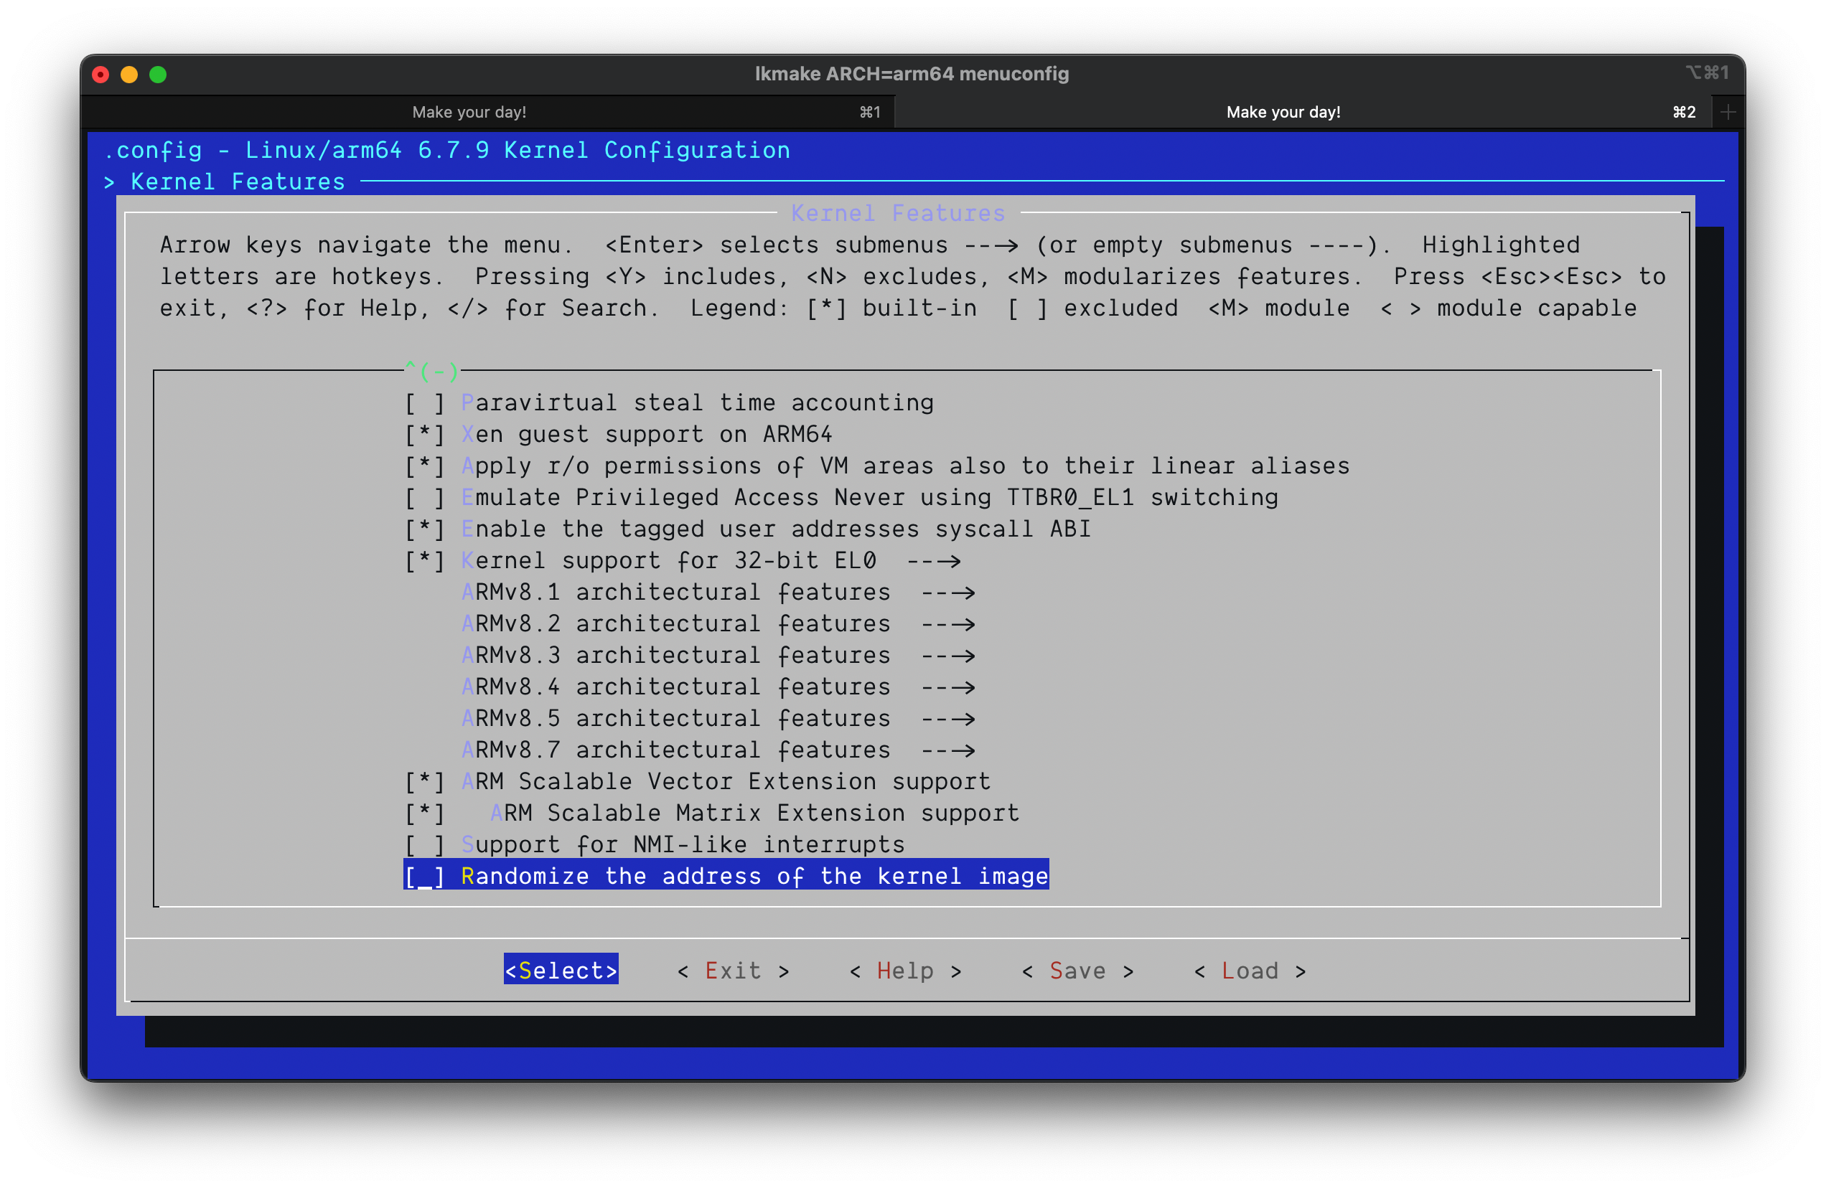Image resolution: width=1826 pixels, height=1188 pixels.
Task: Expand ARMv8.7 architectural features arrow
Action: [x=948, y=750]
